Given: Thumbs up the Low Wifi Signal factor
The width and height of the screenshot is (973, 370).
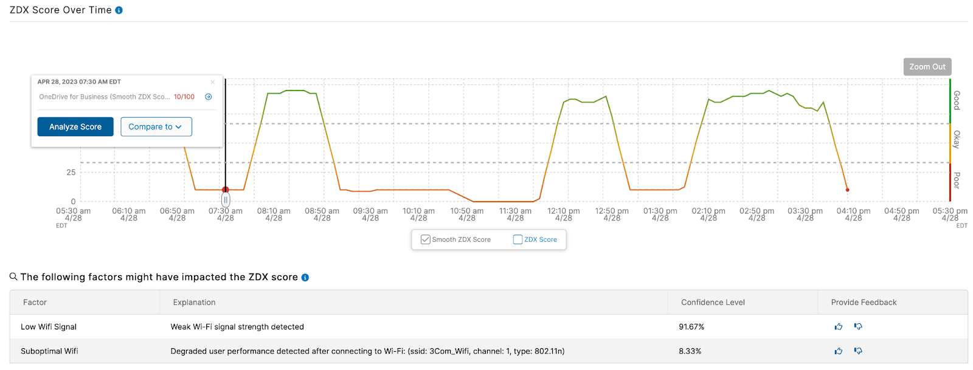Looking at the screenshot, I should coord(839,327).
